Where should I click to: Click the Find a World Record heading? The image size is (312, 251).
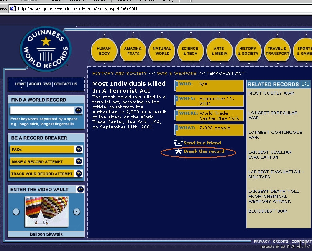(x=38, y=100)
